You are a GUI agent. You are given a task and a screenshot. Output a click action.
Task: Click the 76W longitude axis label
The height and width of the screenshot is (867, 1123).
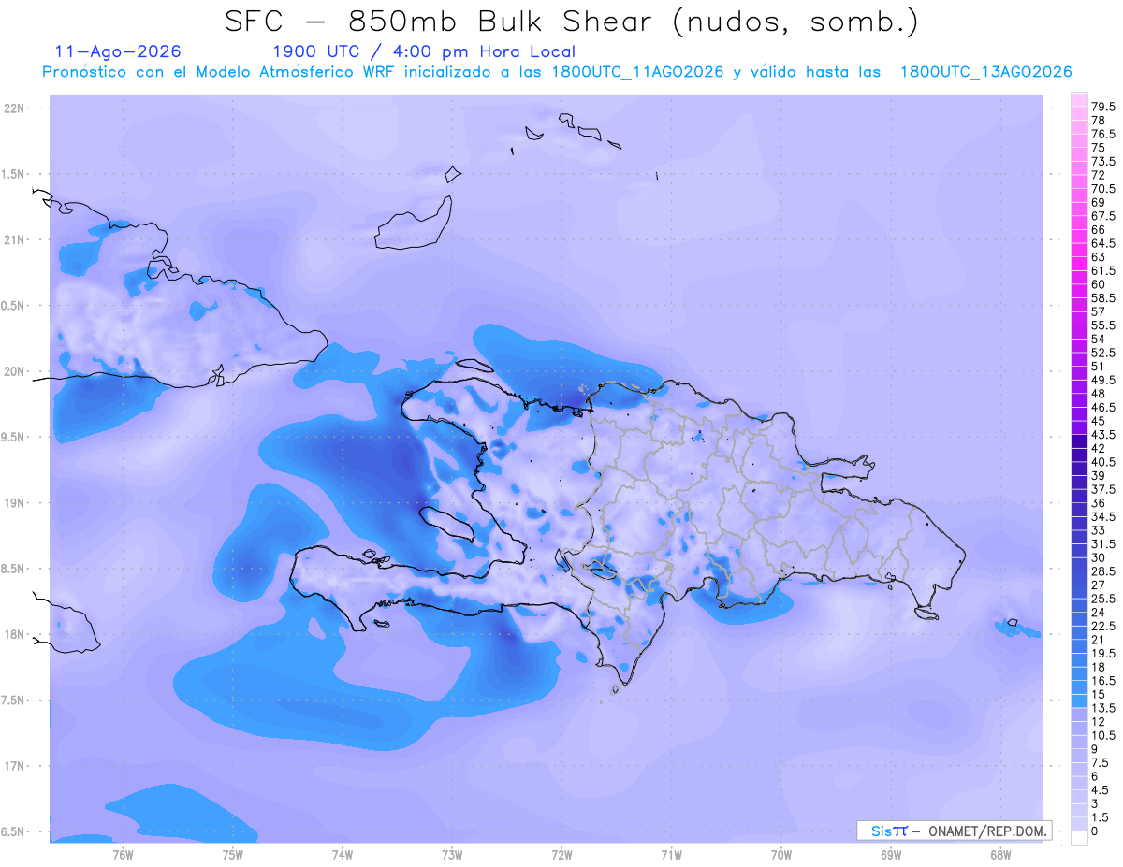[123, 855]
